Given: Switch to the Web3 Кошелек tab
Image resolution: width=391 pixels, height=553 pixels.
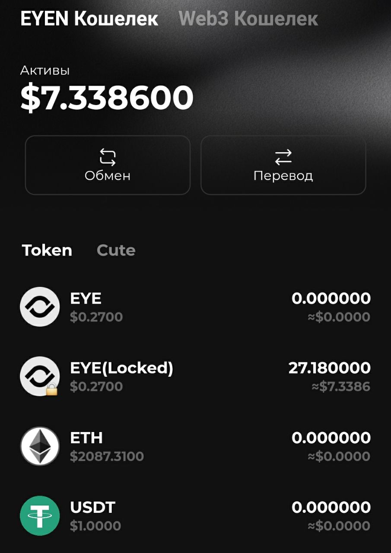Looking at the screenshot, I should coord(248,19).
